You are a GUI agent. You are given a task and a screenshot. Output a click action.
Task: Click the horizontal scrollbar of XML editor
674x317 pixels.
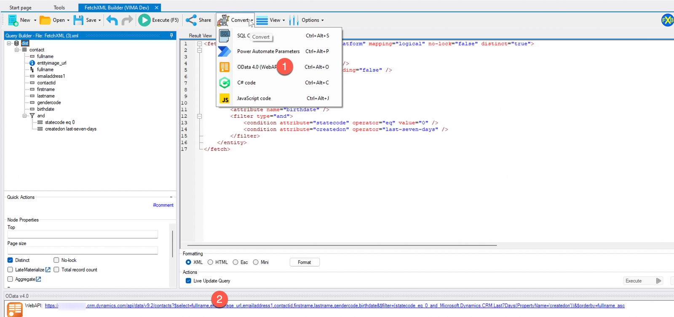click(342, 245)
